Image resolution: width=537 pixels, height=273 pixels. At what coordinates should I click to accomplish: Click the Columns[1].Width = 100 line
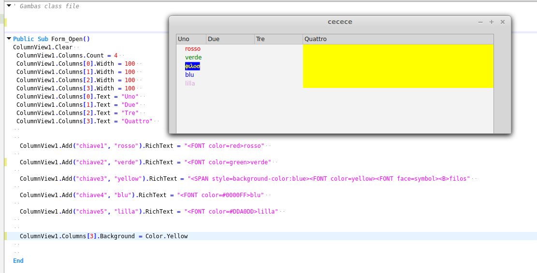76,72
